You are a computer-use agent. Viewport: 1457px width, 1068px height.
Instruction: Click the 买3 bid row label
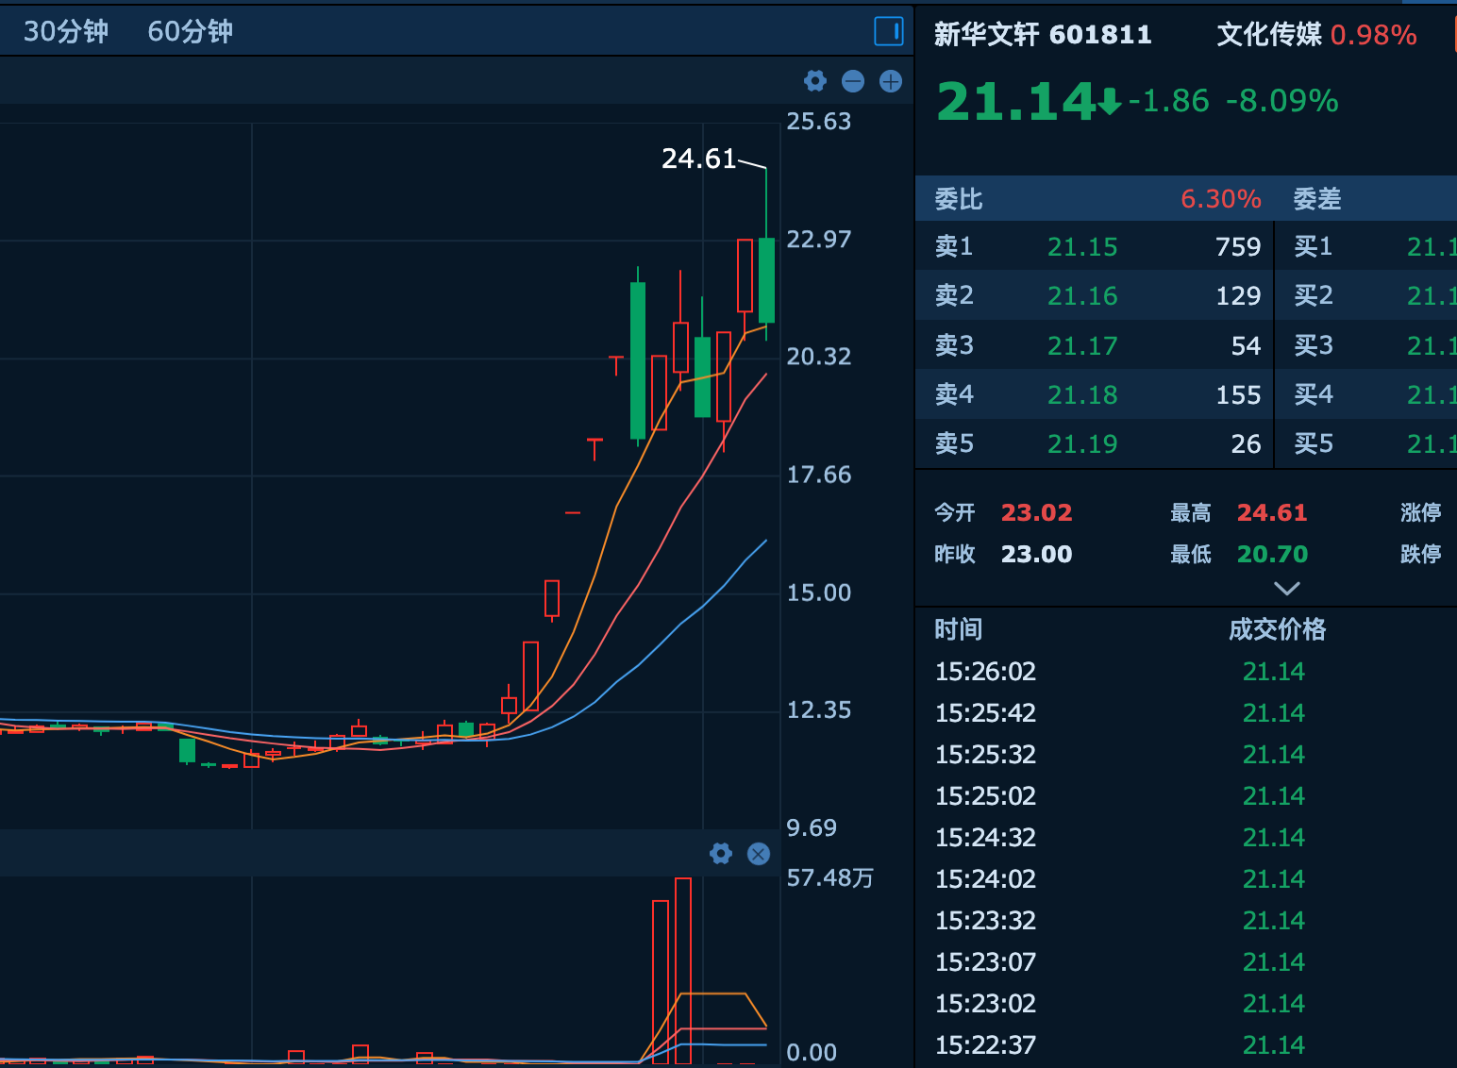[1314, 346]
